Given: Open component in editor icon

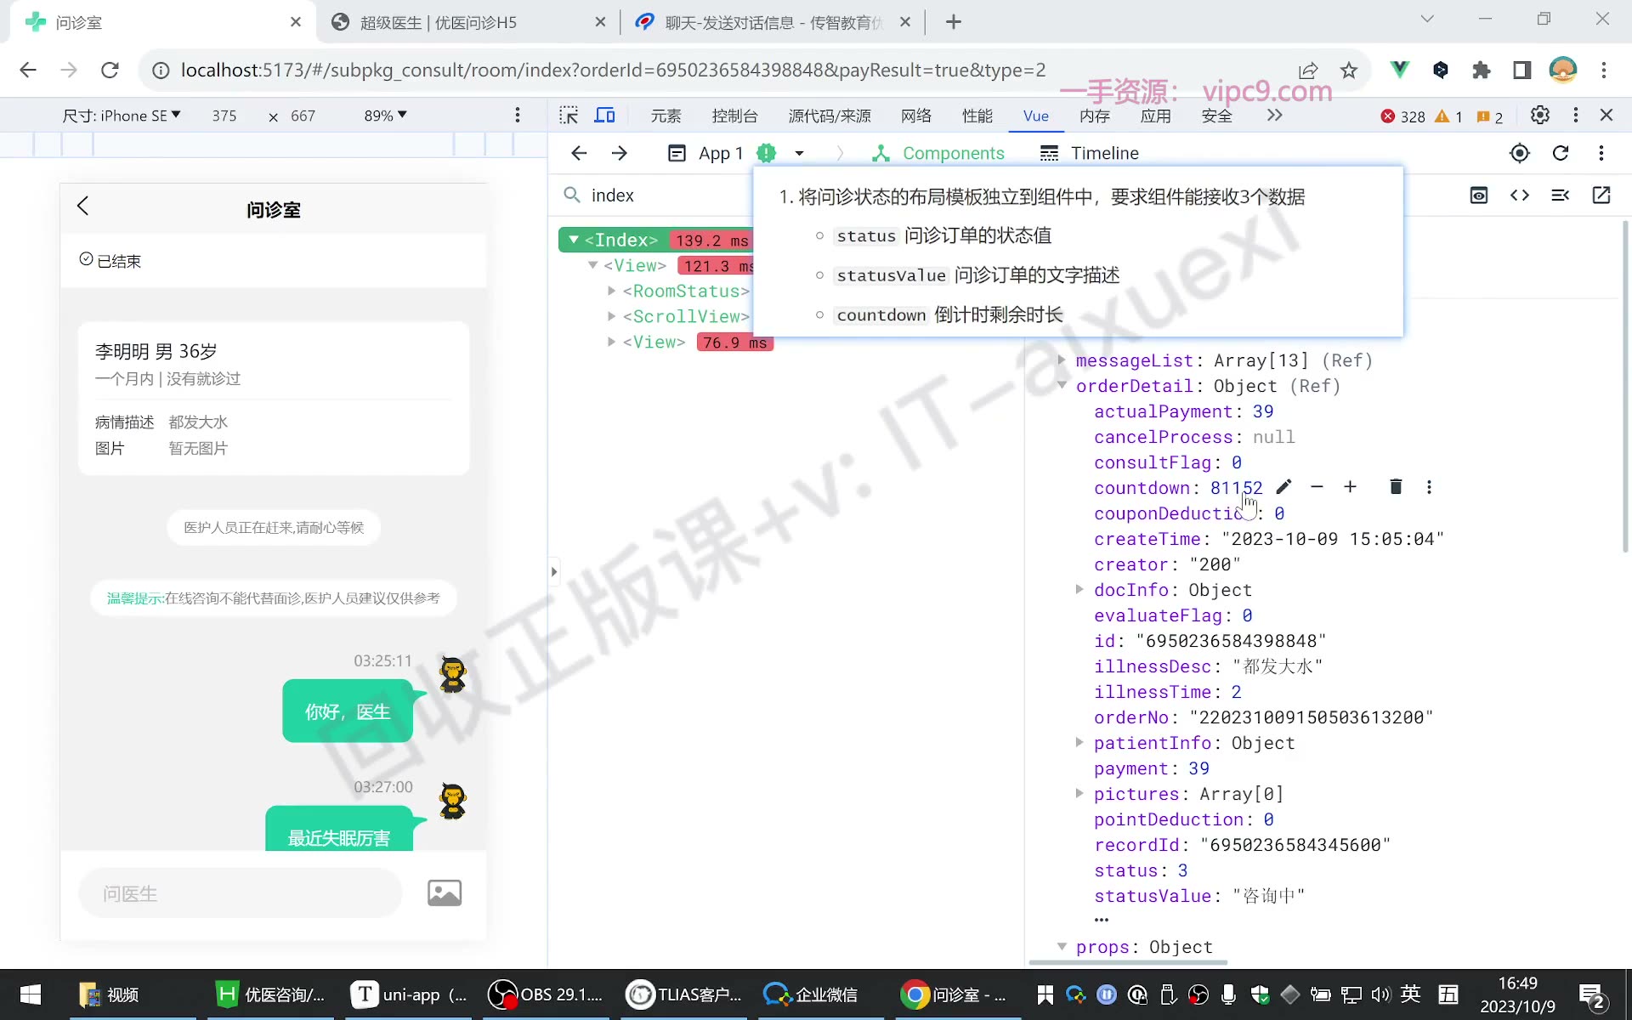Looking at the screenshot, I should click(x=1601, y=195).
